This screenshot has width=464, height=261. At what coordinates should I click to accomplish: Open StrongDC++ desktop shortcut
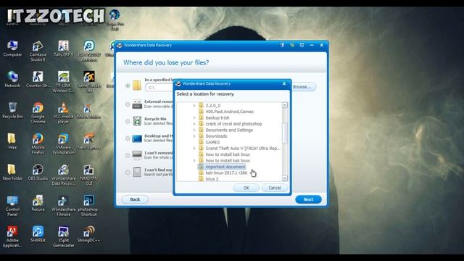point(88,234)
